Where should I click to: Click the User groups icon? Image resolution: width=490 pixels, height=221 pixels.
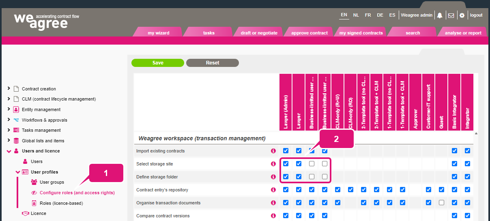(34, 182)
